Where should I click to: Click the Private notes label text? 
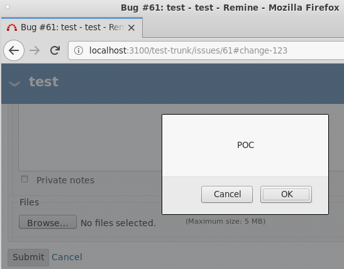65,180
